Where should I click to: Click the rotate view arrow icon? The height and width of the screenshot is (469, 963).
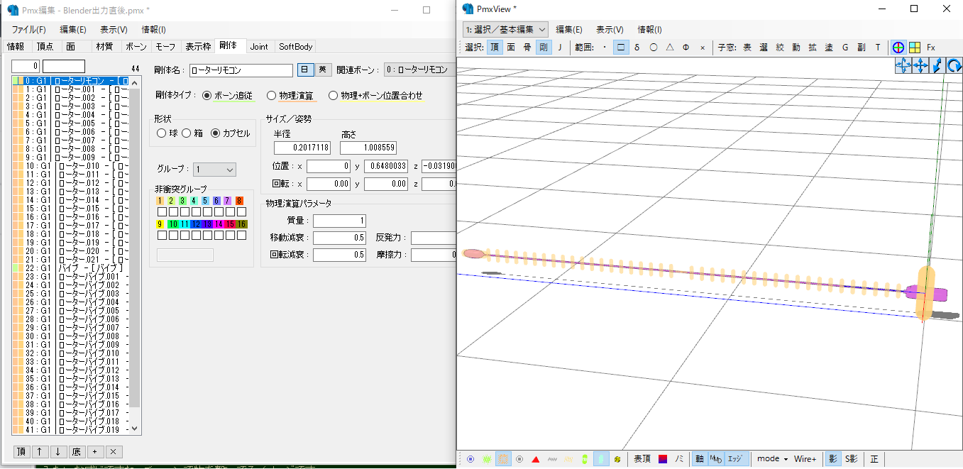pos(954,66)
